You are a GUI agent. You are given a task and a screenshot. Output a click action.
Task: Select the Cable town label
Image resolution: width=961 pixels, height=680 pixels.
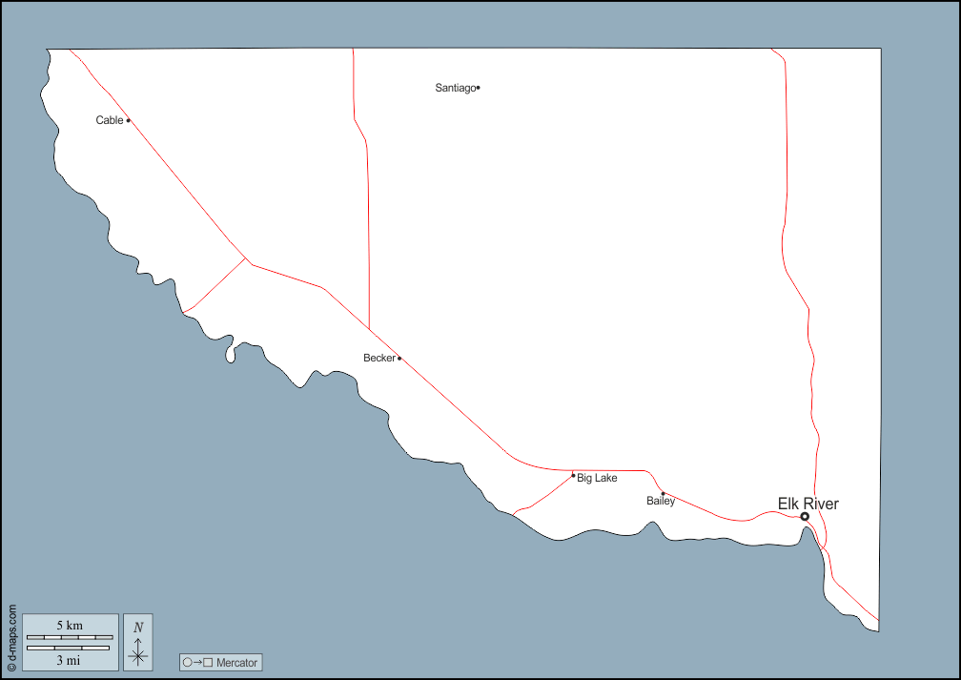click(x=109, y=120)
